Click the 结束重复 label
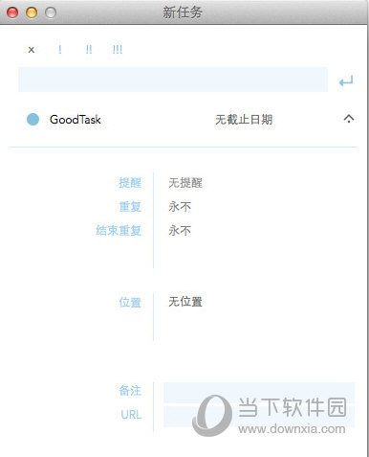369x457 pixels. (119, 230)
